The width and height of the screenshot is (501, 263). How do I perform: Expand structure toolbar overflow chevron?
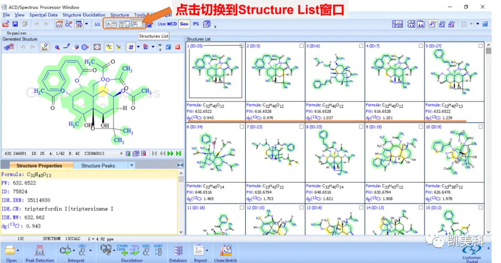[x=160, y=47]
